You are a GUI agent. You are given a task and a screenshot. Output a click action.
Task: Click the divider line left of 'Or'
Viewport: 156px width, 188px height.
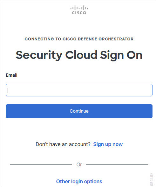[41, 165]
